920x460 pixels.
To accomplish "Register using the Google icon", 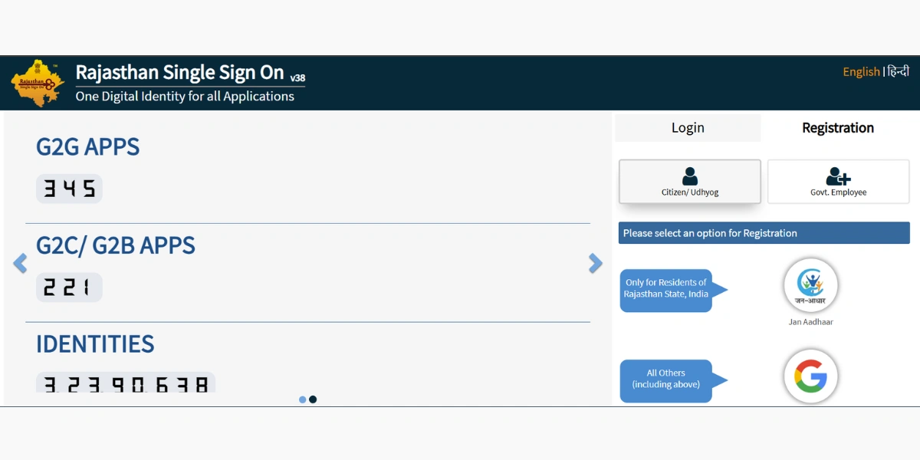I will point(810,376).
